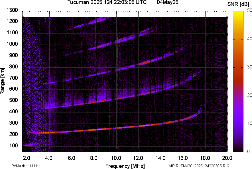The width and height of the screenshot is (252, 169).
Task: Click the range tick label '1000'
Action: (x=12, y=44)
